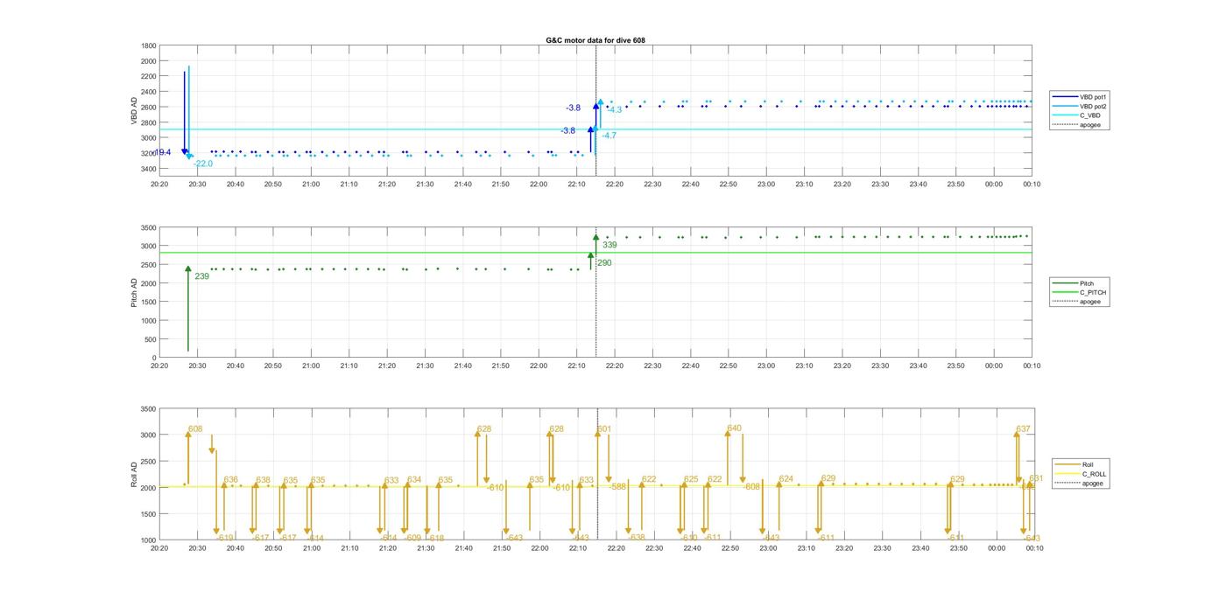Click the 'VBD AD' y-axis label
This screenshot has width=1226, height=606.
(134, 109)
